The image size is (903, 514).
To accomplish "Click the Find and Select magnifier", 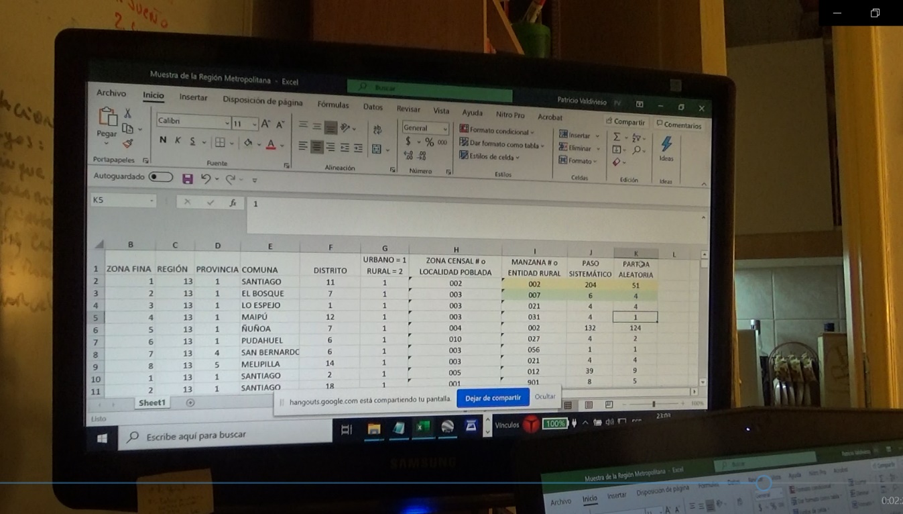I will (637, 150).
